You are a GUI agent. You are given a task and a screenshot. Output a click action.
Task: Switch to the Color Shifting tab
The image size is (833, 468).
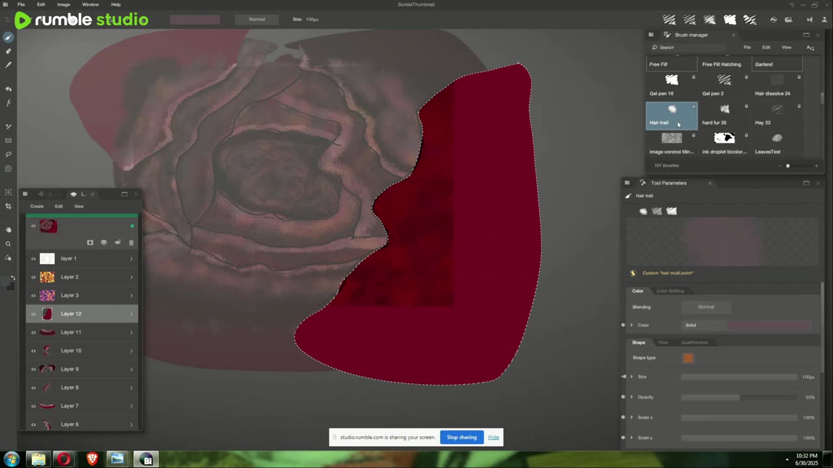(670, 291)
